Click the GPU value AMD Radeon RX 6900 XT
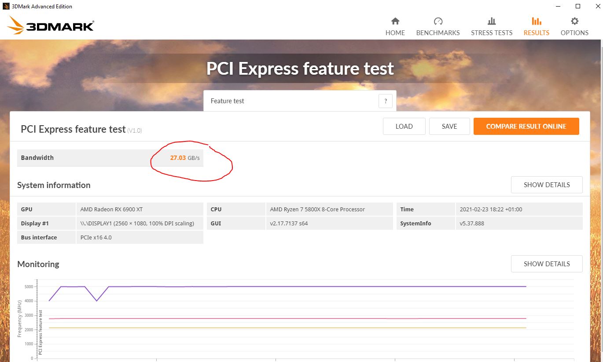 point(111,209)
